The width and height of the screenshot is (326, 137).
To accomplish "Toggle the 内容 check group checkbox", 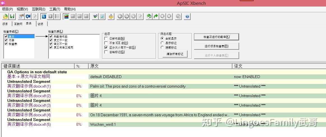I will tap(6, 40).
